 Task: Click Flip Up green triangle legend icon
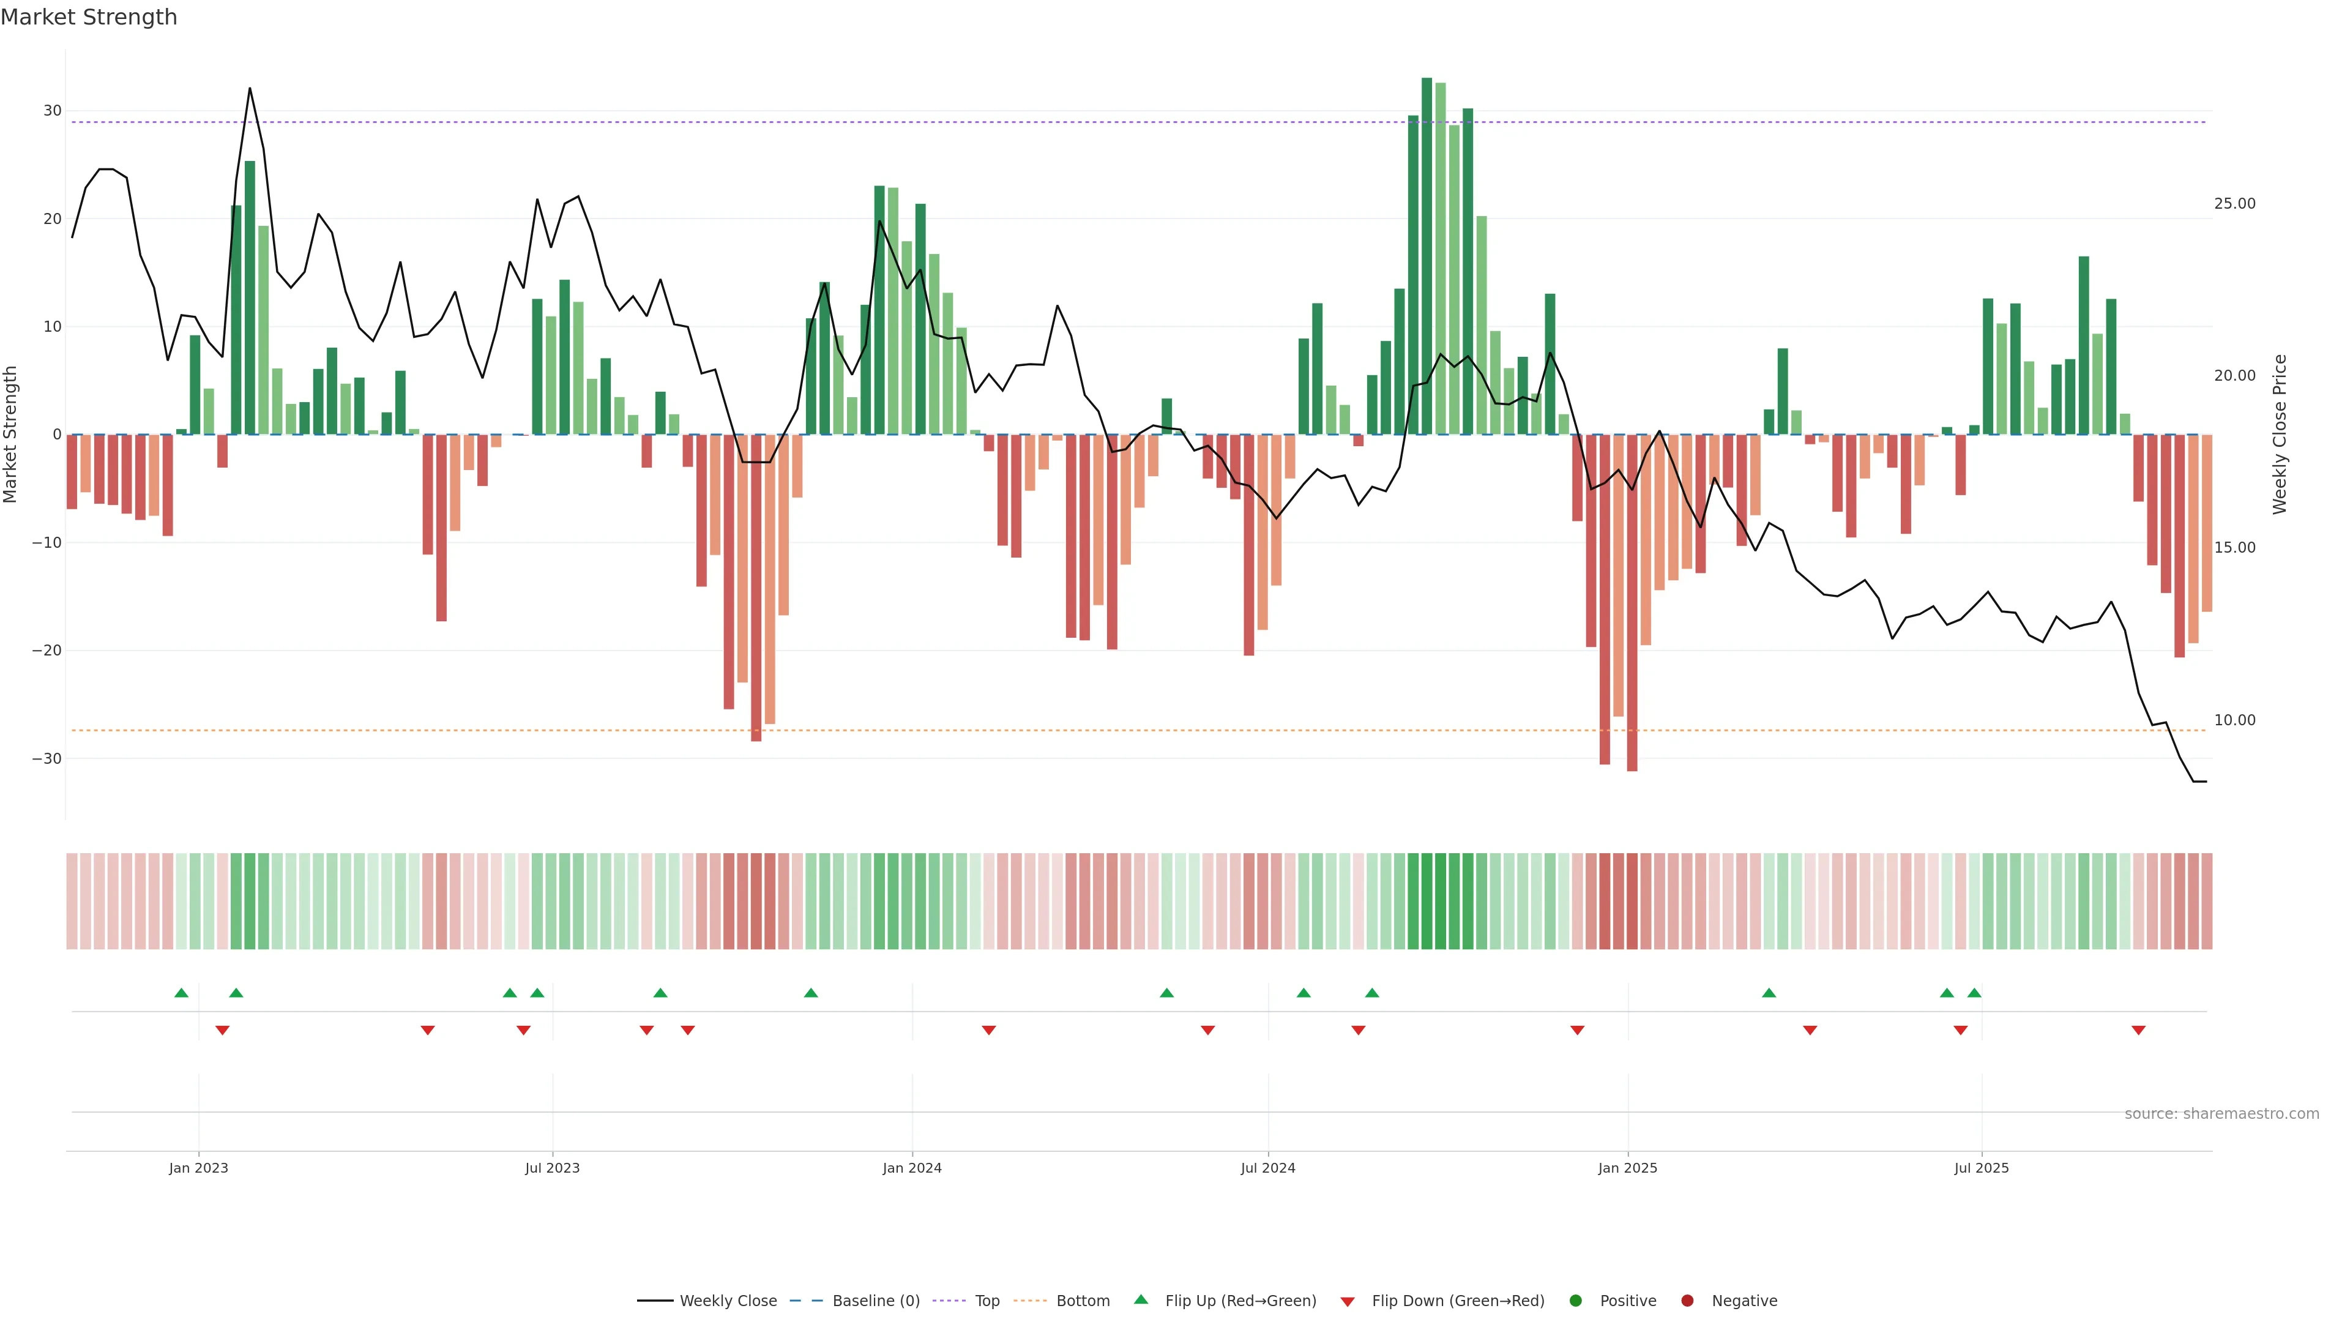tap(1140, 1300)
